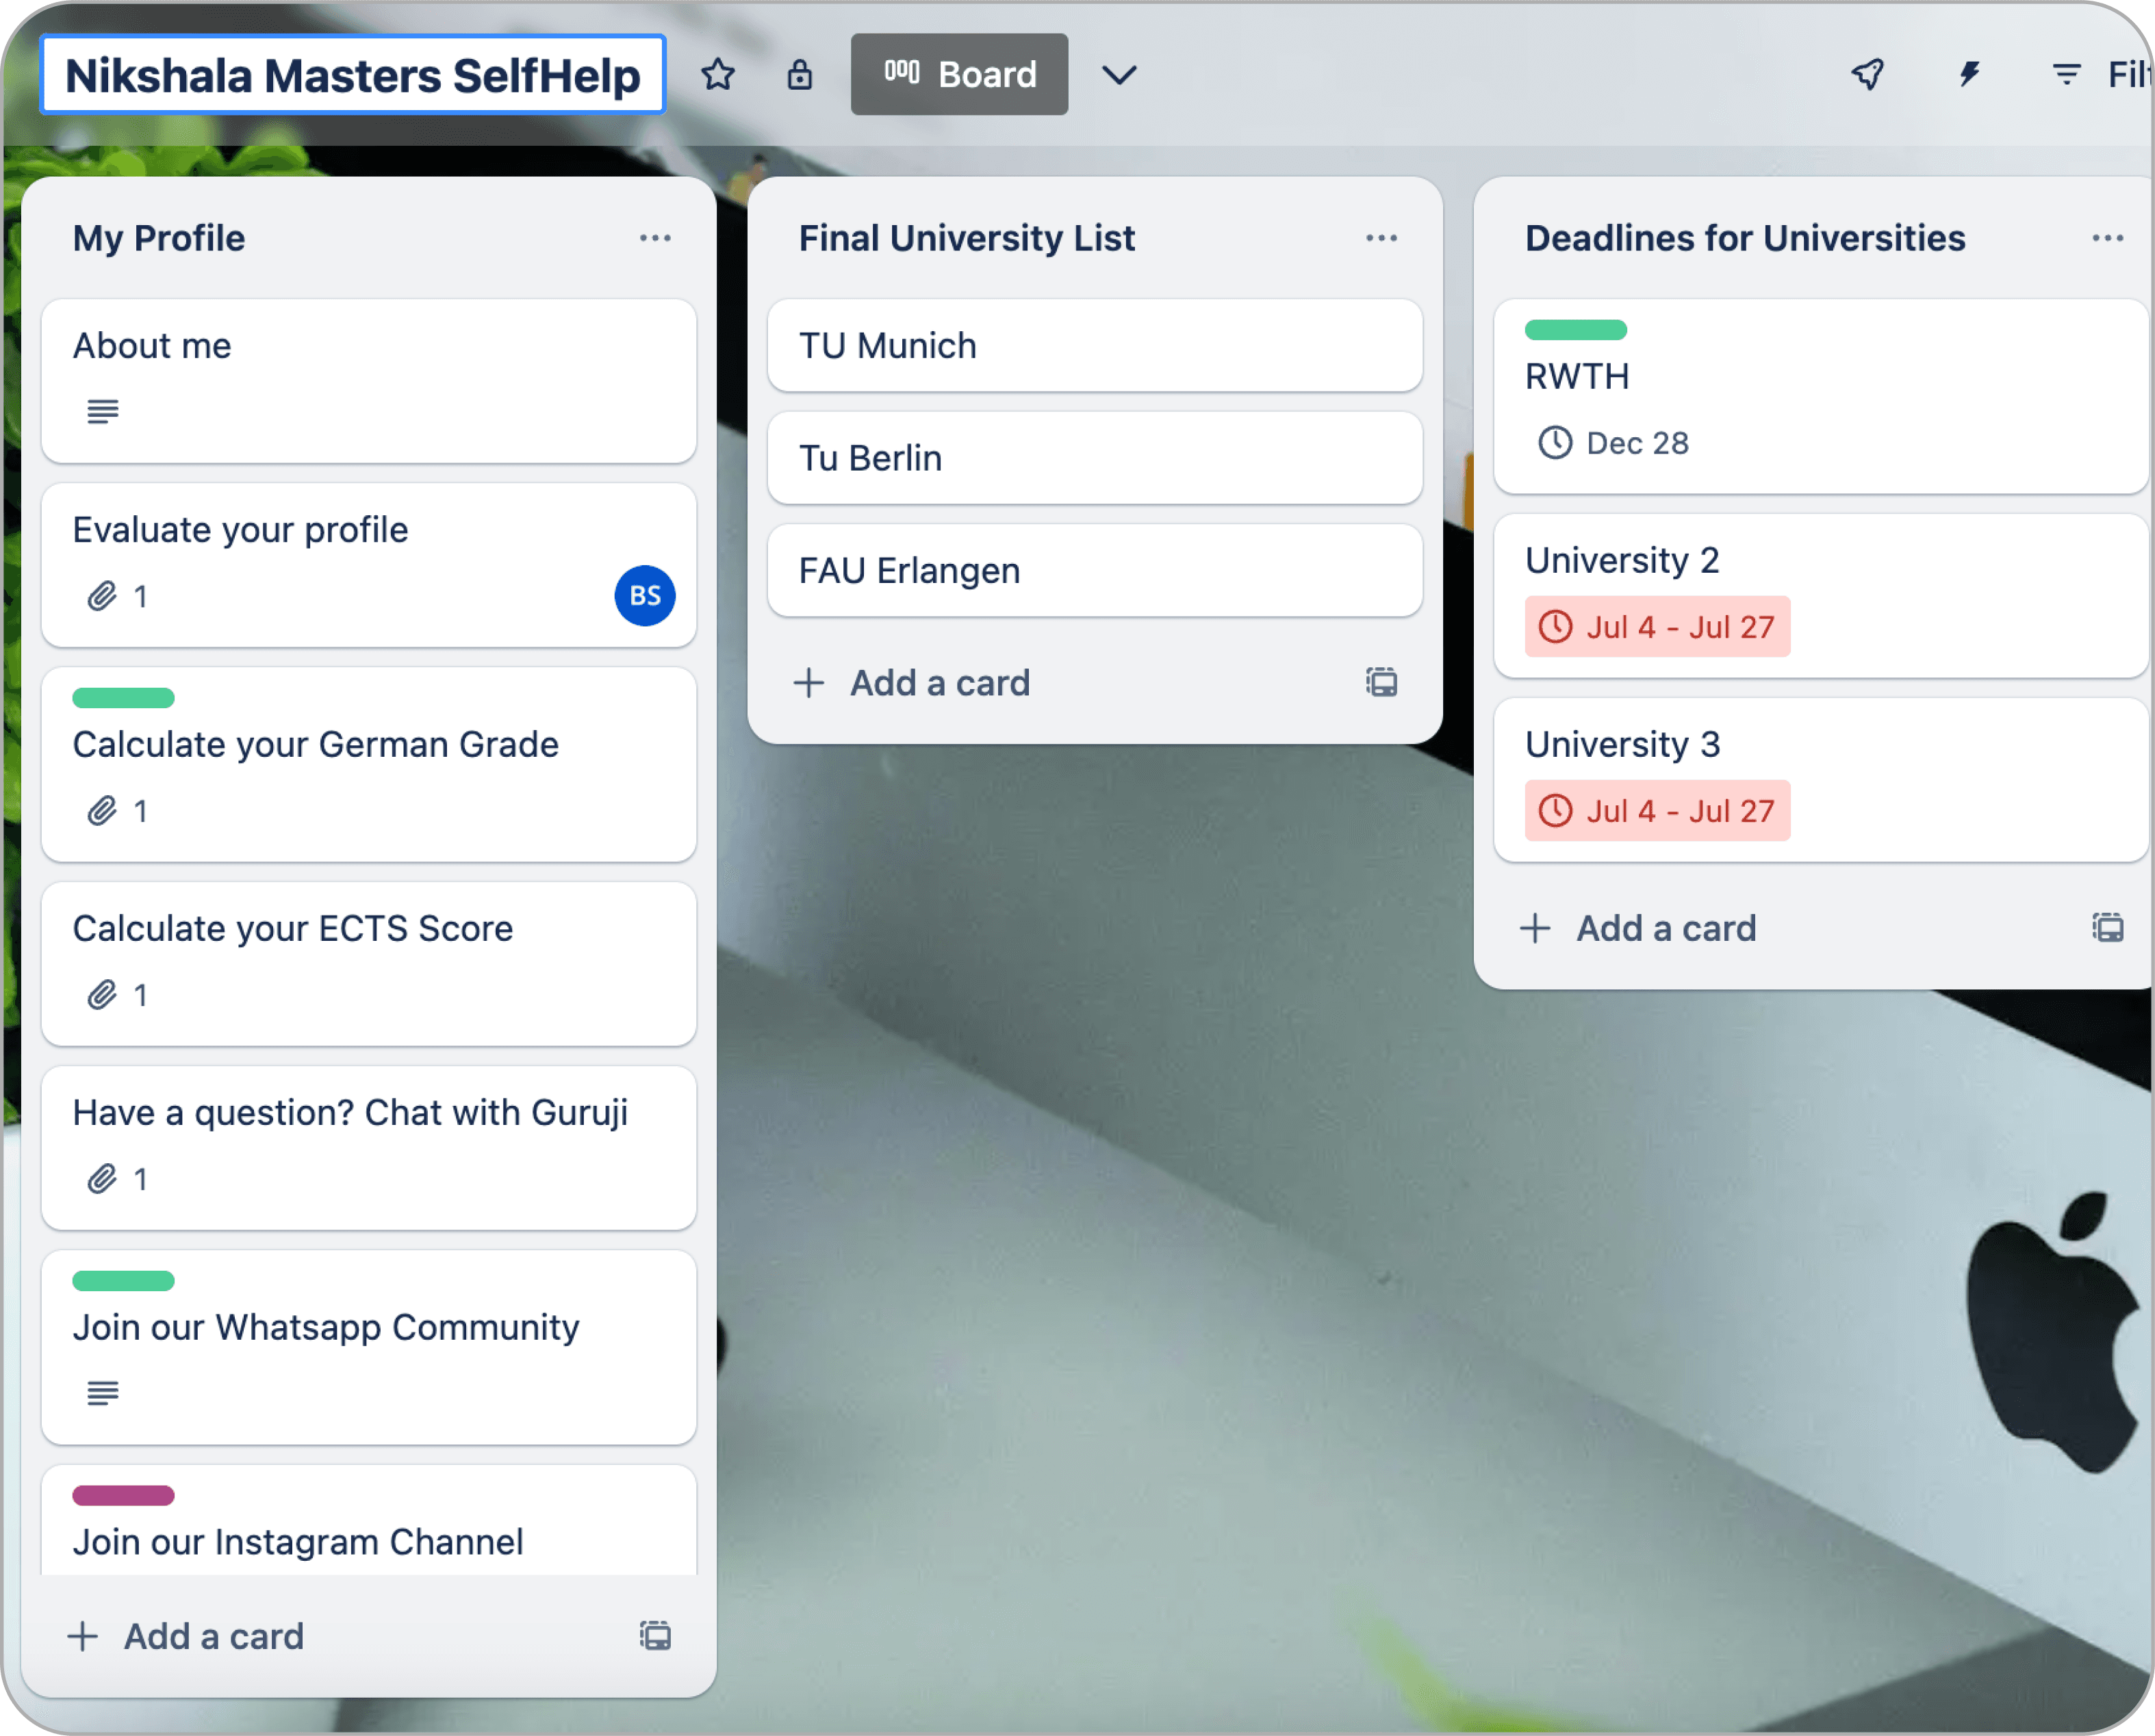Click template icon in Final University List
Screen dimensions: 2155x1736
point(1381,682)
